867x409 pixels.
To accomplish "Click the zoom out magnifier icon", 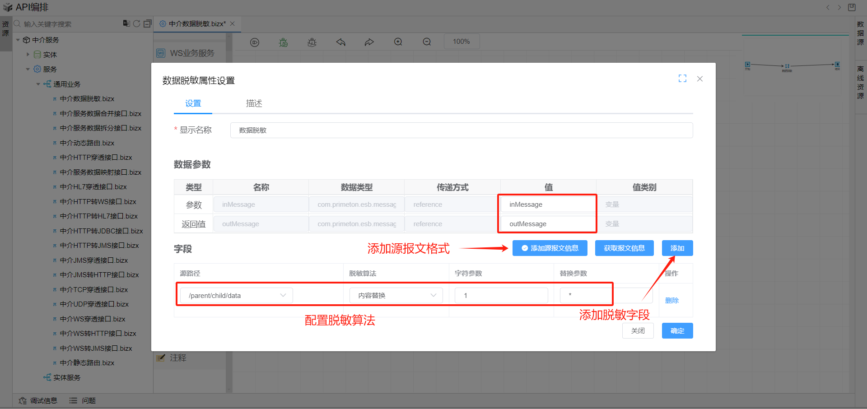I will pyautogui.click(x=427, y=42).
